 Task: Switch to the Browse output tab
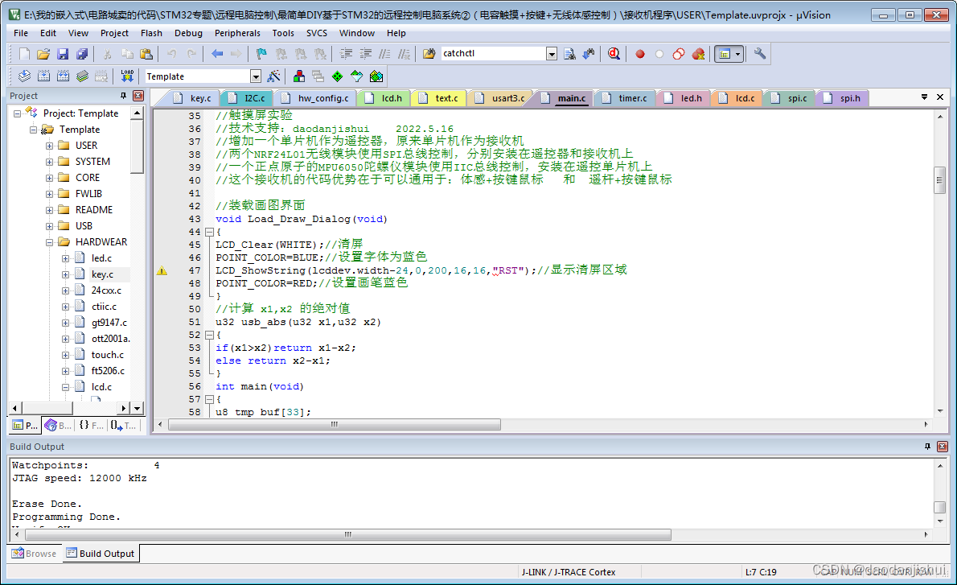(34, 554)
